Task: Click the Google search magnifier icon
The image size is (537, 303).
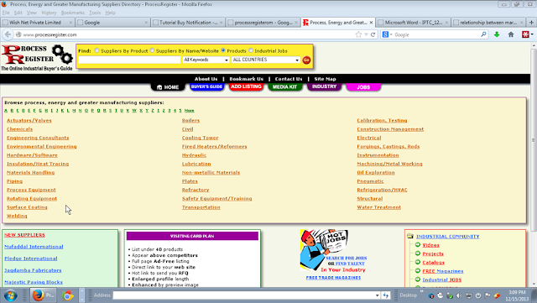Action: pyautogui.click(x=483, y=34)
